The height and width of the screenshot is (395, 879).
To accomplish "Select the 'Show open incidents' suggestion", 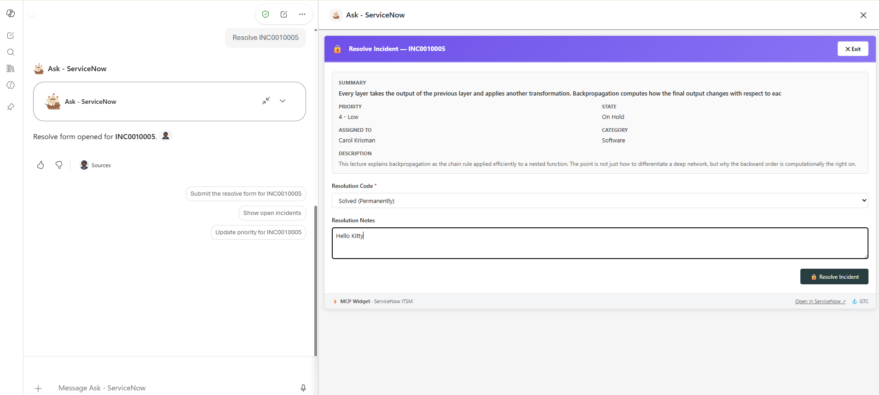I will [272, 213].
